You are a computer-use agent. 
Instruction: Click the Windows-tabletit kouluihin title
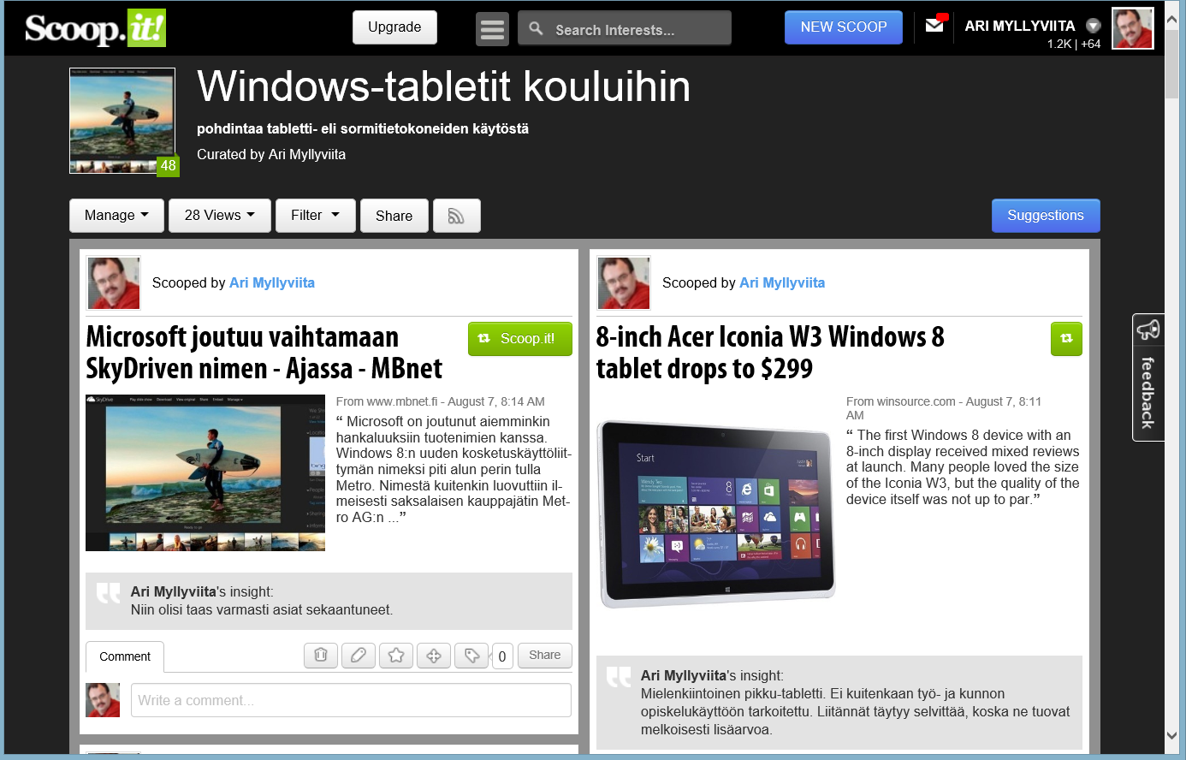pos(443,86)
